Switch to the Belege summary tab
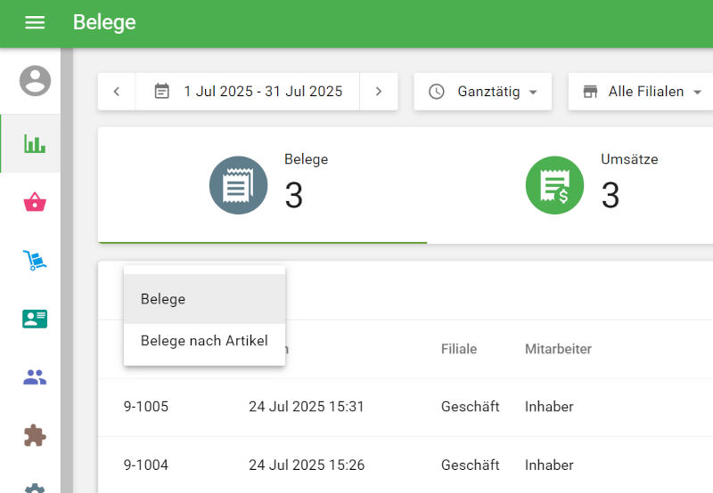This screenshot has width=713, height=493. coord(263,185)
